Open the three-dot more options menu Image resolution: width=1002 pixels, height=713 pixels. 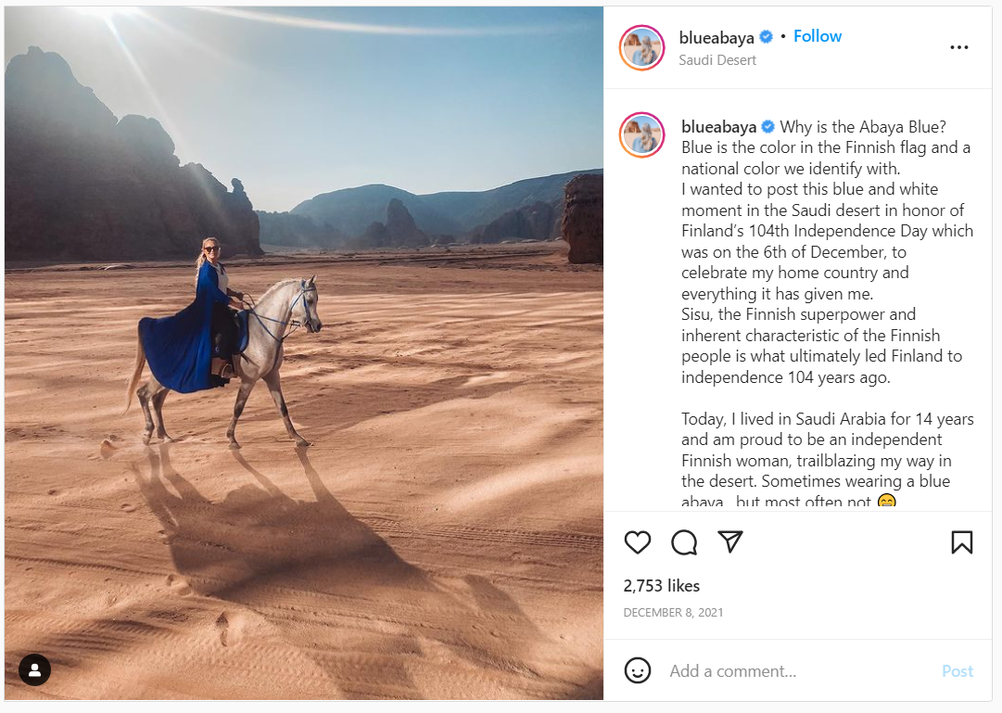point(958,47)
